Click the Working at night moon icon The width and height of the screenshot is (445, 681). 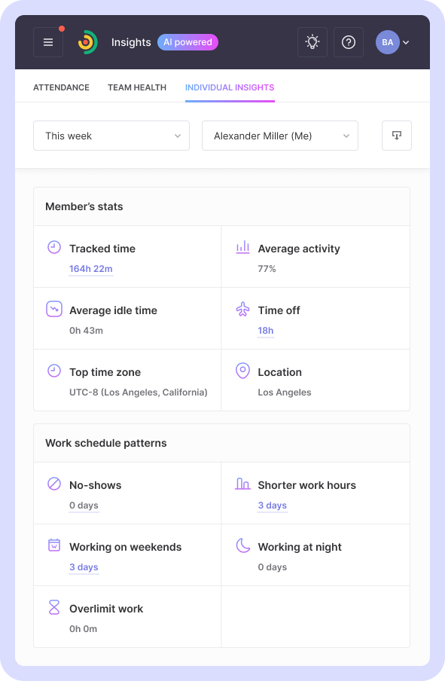point(242,545)
